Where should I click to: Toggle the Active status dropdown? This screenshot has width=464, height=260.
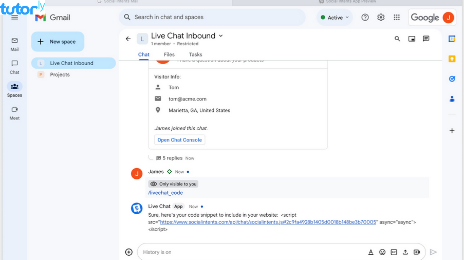(x=334, y=17)
